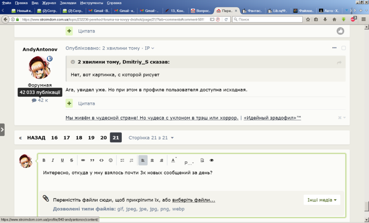The image size is (369, 223).
Task: Insert a numbered list in the editor
Action: [x=132, y=160]
